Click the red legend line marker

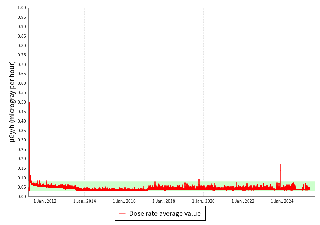pos(122,213)
